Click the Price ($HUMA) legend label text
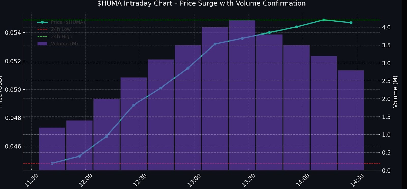 point(68,22)
